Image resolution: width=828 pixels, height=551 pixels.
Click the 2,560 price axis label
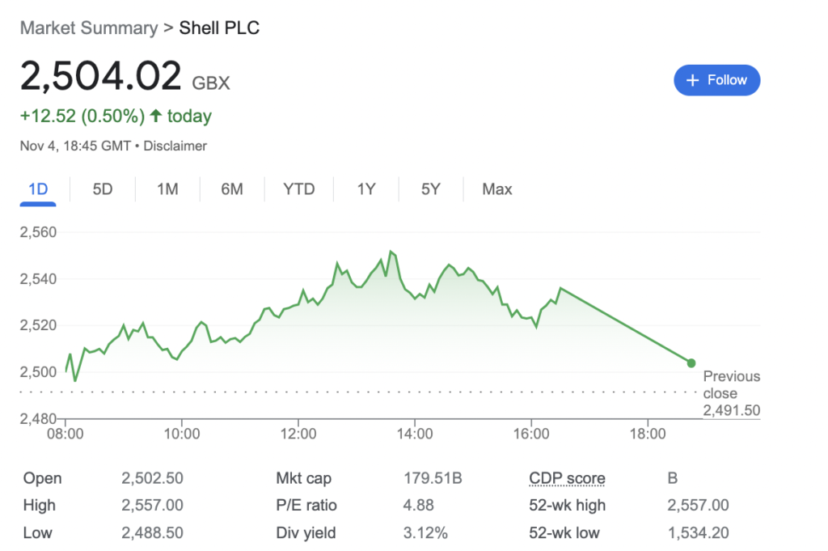(38, 232)
